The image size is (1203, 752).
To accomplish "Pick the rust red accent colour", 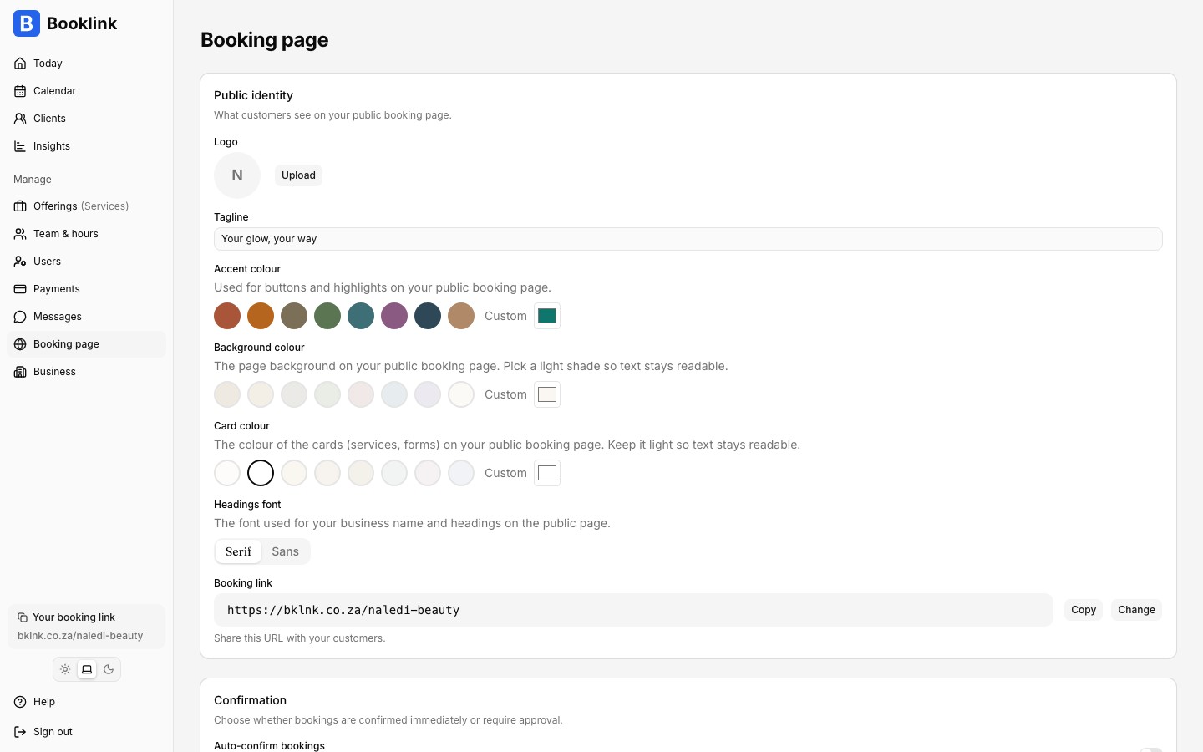I will click(227, 316).
